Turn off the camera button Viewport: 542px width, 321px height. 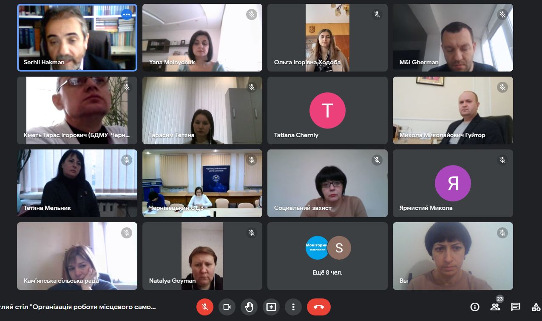(227, 307)
